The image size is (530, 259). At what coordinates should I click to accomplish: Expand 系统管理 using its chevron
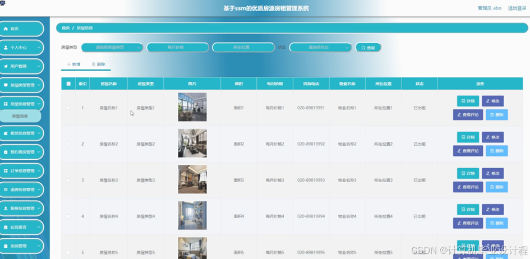pos(39,246)
